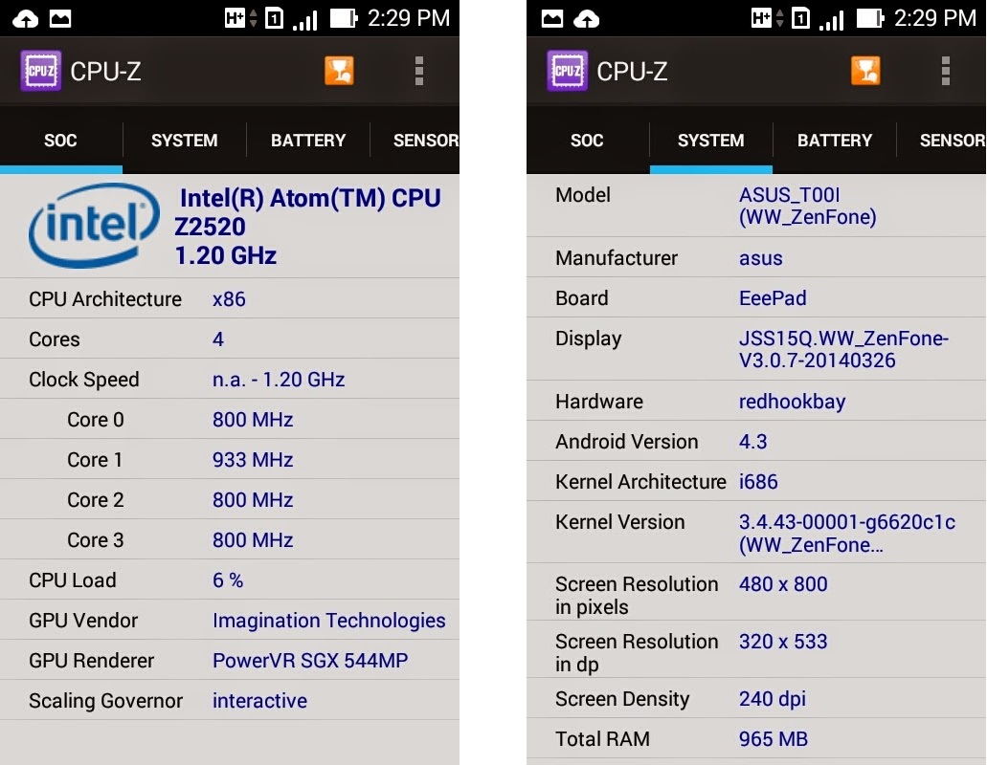Select Kernel Version value 3.4.43-00001-g6620c1c
Image resolution: width=987 pixels, height=765 pixels.
click(847, 534)
